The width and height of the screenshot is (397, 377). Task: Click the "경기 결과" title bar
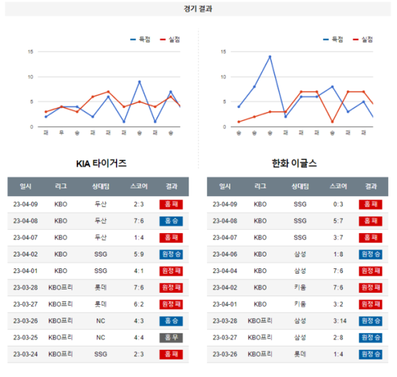click(198, 9)
